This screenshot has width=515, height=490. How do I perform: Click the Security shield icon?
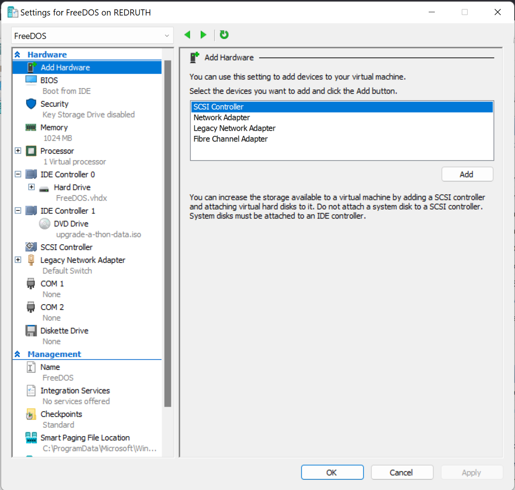pos(31,104)
